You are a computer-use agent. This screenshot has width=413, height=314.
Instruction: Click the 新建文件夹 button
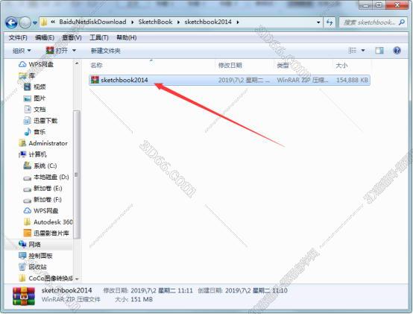105,51
